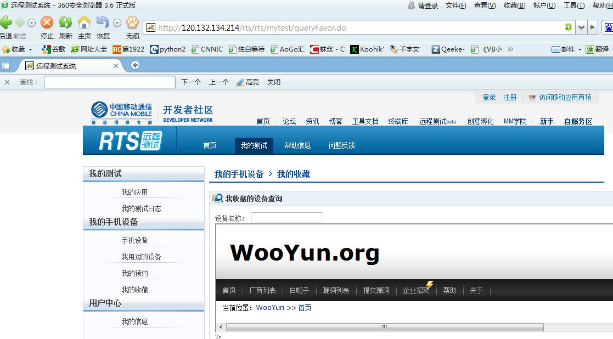Open 收藏(B) menu
The width and height of the screenshot is (613, 339).
[x=514, y=5]
